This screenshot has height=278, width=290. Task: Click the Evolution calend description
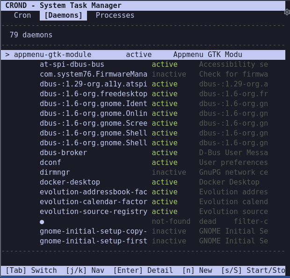click(x=233, y=202)
